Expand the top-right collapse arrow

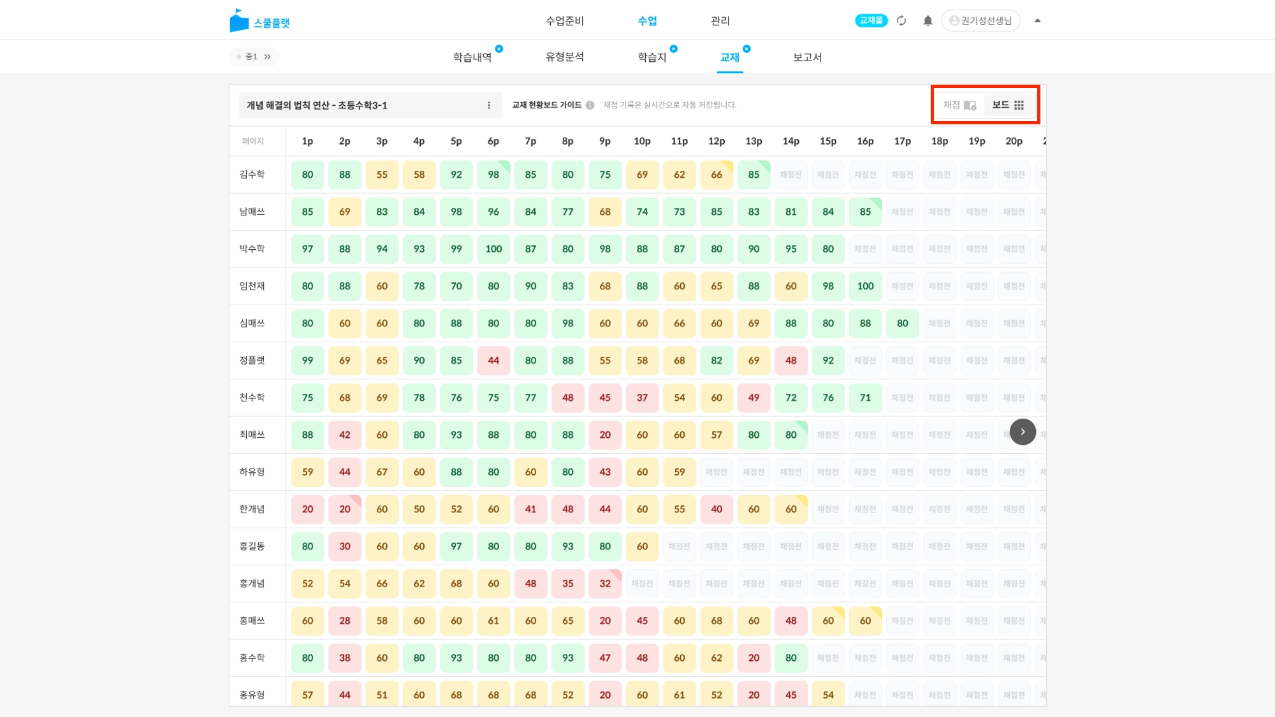pyautogui.click(x=1037, y=21)
